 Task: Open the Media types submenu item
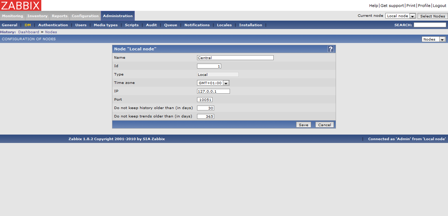point(105,25)
